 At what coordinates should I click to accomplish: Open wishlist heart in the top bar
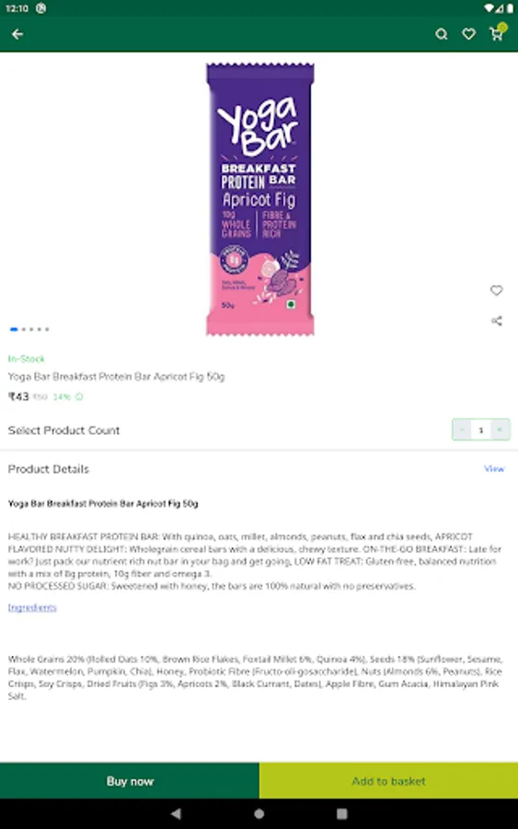(469, 34)
